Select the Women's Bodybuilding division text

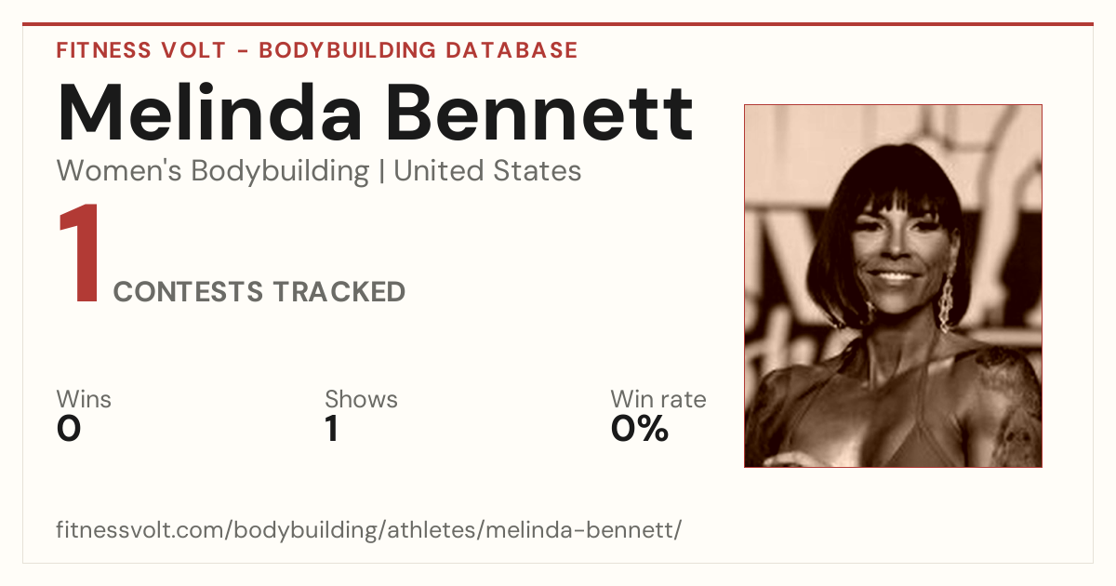pyautogui.click(x=213, y=171)
